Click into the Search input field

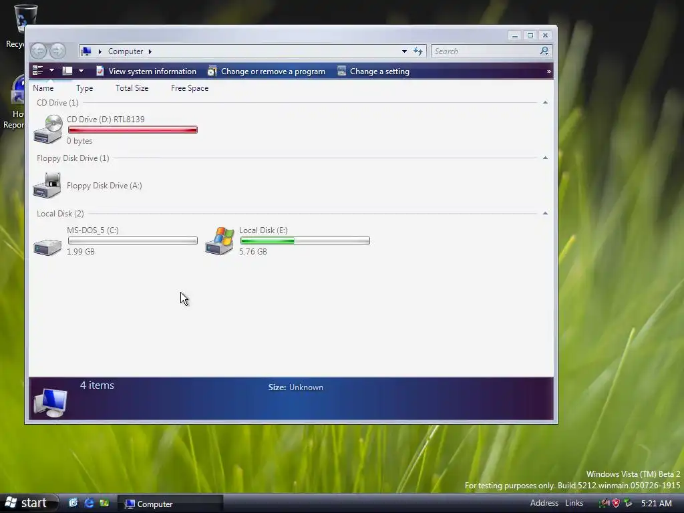(x=485, y=51)
